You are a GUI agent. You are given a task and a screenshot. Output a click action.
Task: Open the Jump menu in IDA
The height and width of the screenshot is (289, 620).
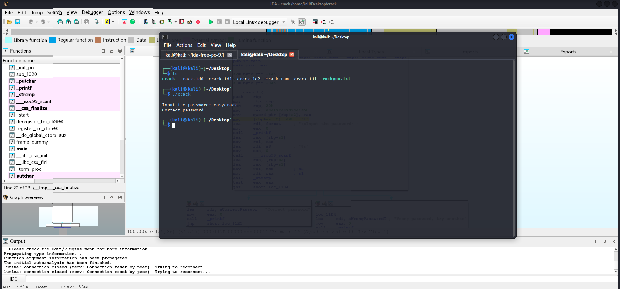pyautogui.click(x=37, y=12)
